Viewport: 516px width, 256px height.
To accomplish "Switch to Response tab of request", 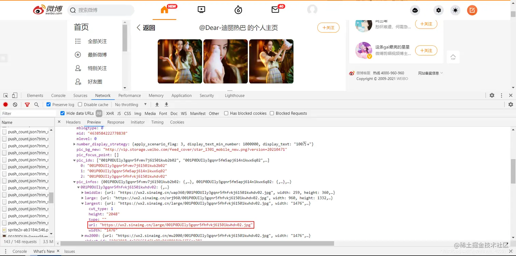I will point(116,122).
